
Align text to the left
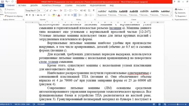pos(65,15)
